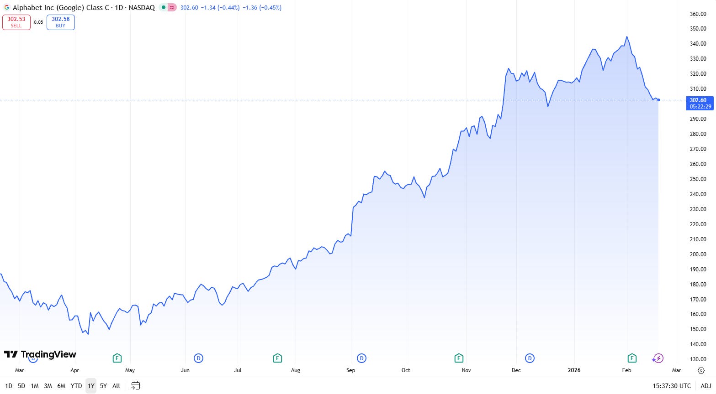This screenshot has height=394, width=716.
Task: Click the 302.58 BUY button
Action: pos(61,22)
